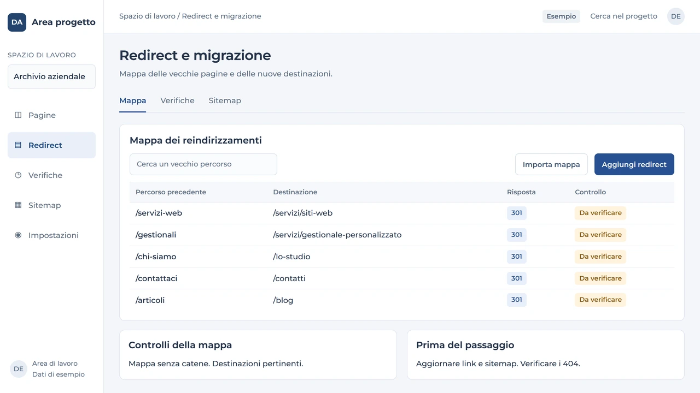Switch to the Mappa tab
Screen dimensions: 700x393
point(132,100)
